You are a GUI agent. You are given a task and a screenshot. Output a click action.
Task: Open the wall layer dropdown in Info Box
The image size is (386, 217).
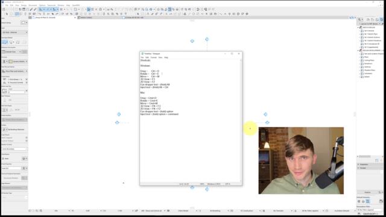(14, 32)
